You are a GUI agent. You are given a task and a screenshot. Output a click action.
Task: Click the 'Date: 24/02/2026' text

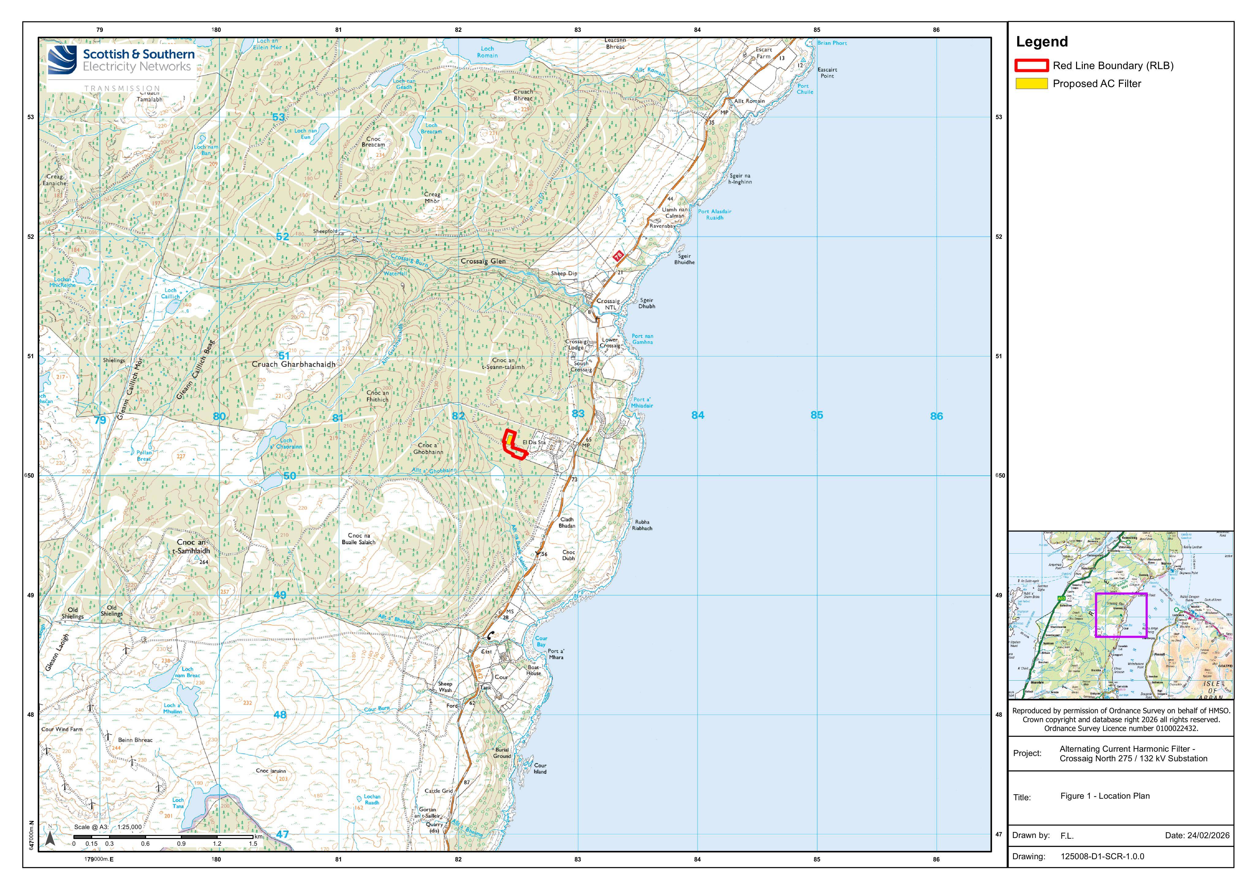(x=1197, y=835)
